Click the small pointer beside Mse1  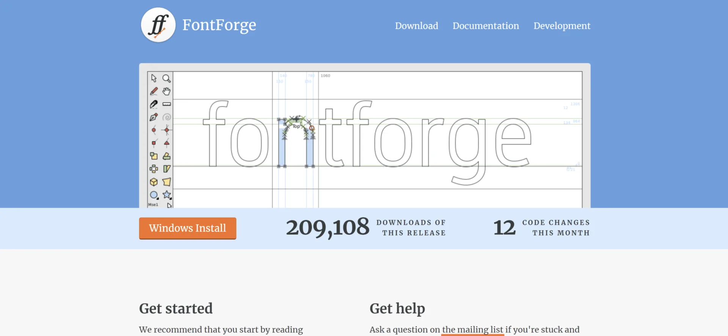(169, 205)
